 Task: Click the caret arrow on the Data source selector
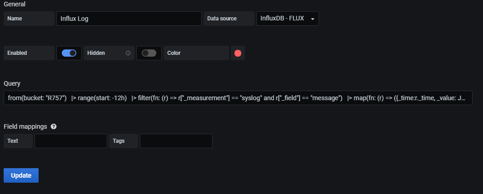313,19
